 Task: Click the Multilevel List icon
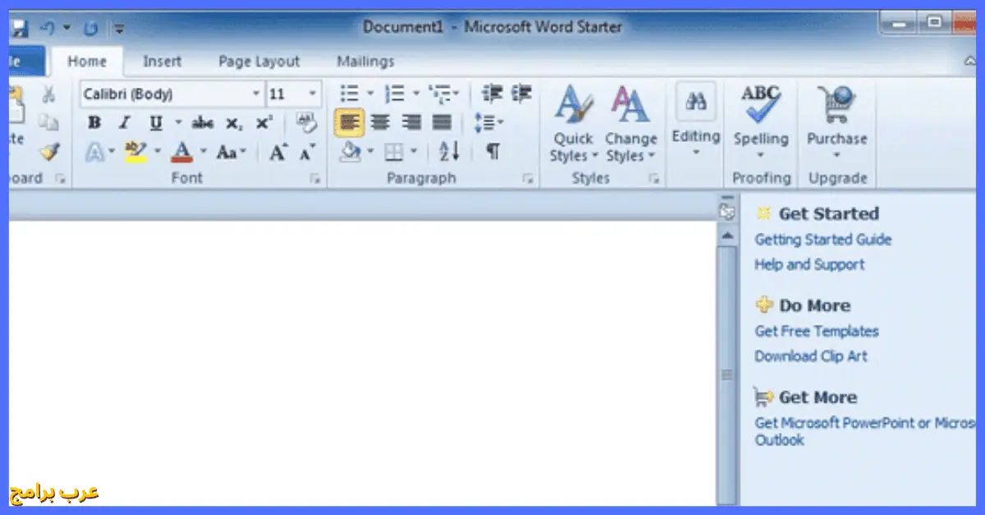pos(440,93)
